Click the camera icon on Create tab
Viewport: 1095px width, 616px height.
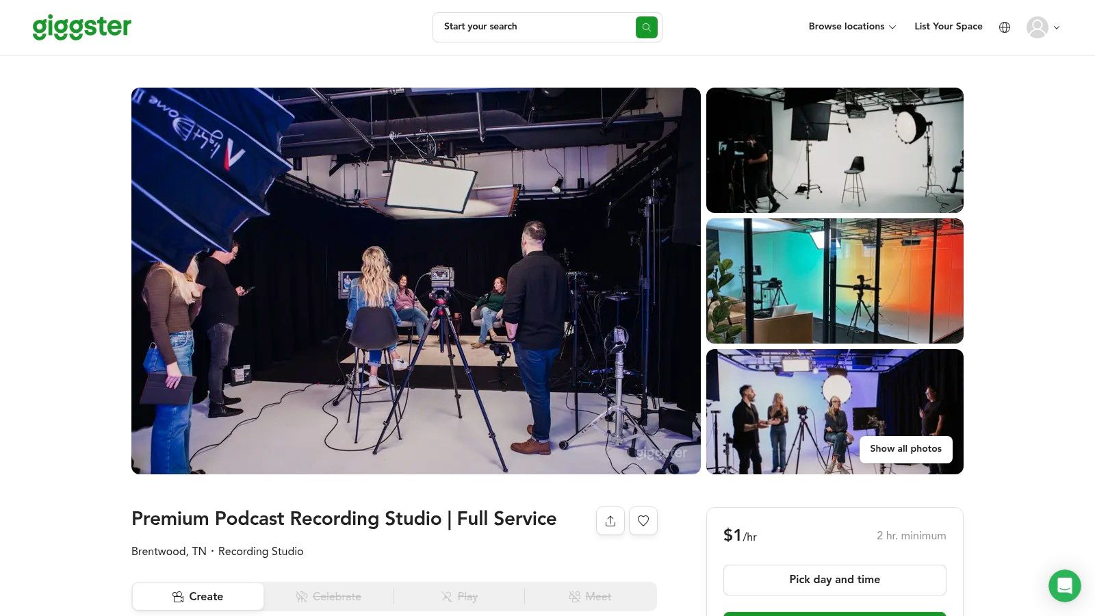(178, 597)
